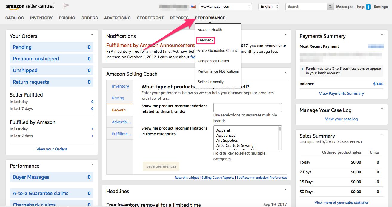Viewport: 392px width, 207px height.
Task: Open the REPORTS menu
Action: coord(179,18)
